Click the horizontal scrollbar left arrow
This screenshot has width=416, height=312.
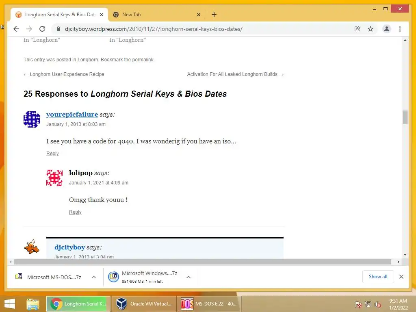coord(11,262)
